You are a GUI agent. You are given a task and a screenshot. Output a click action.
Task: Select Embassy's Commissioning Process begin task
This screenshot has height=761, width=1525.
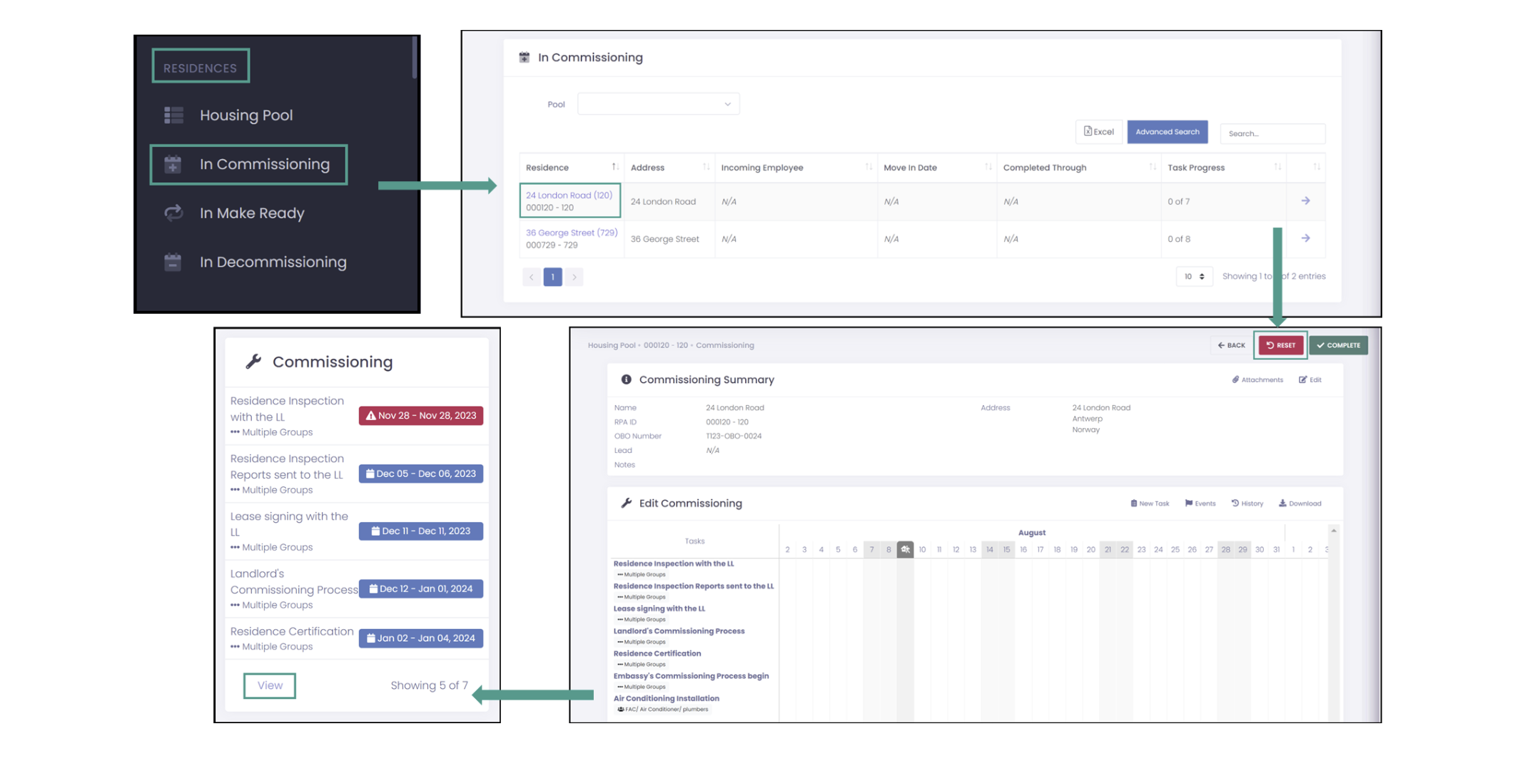click(x=691, y=676)
